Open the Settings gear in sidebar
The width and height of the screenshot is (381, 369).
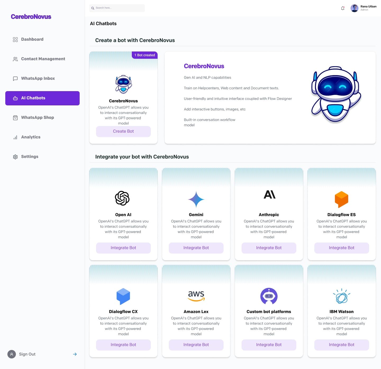(15, 157)
